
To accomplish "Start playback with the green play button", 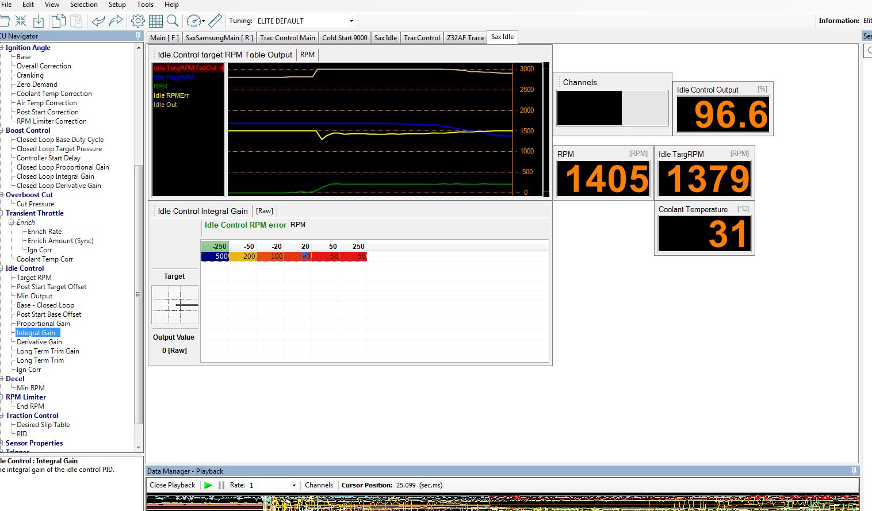I will point(208,485).
